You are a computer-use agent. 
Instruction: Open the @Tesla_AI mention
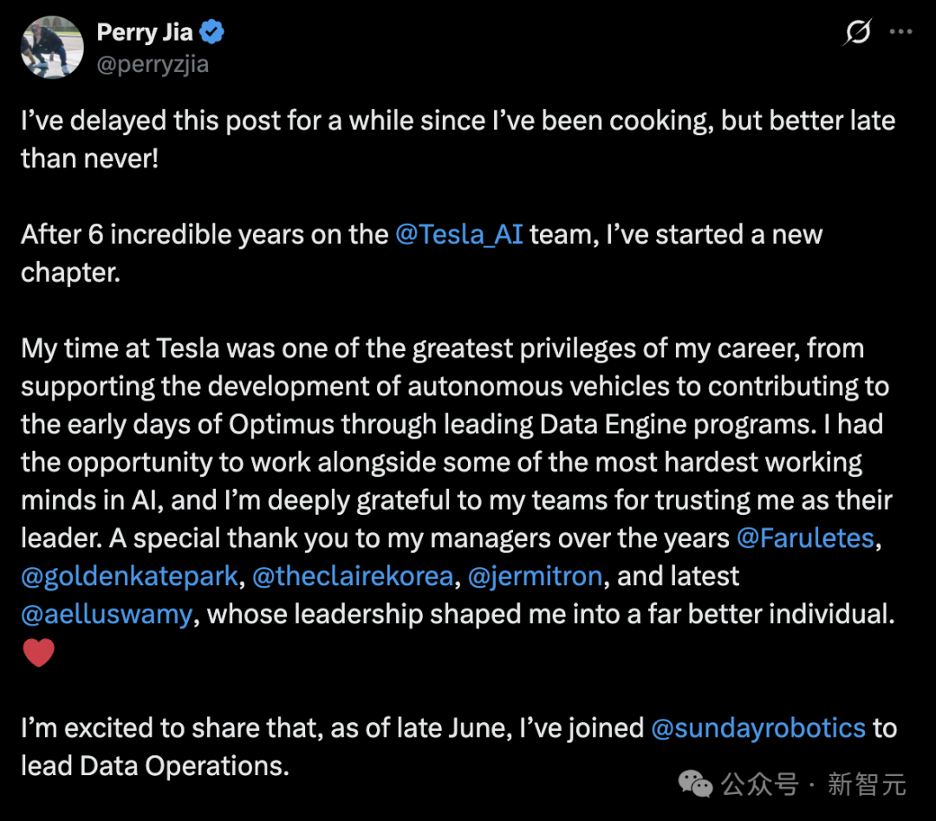[x=458, y=234]
